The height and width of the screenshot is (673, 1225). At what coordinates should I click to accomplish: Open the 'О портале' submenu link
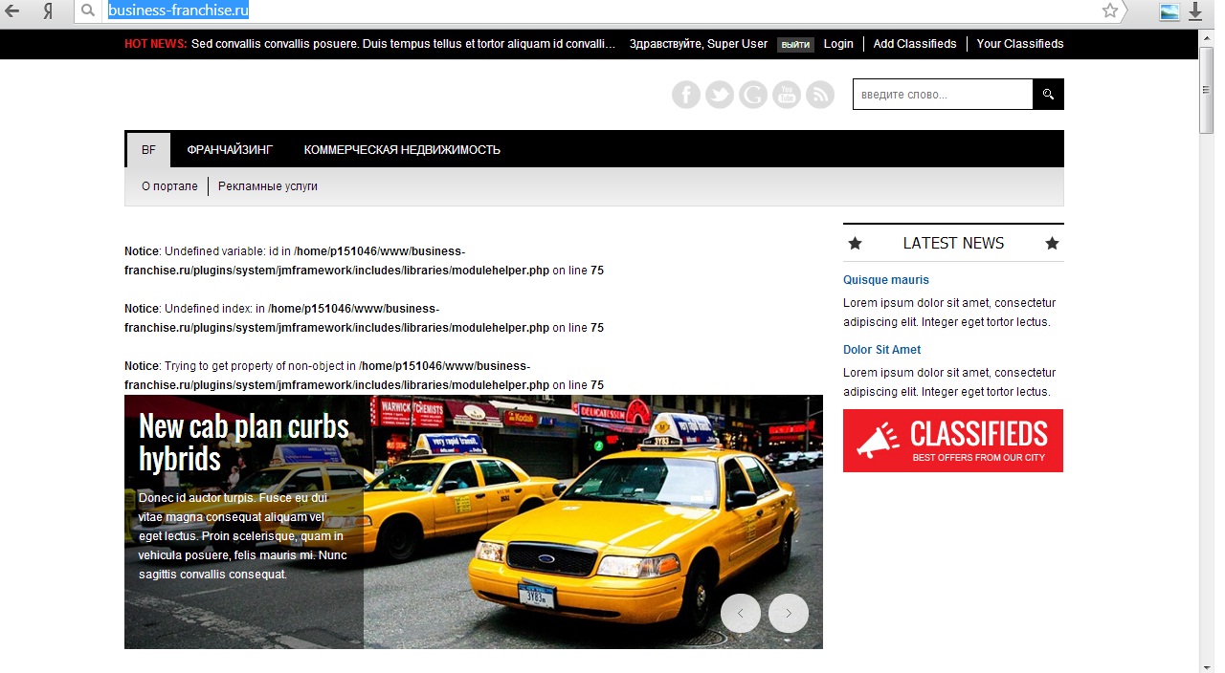169,186
